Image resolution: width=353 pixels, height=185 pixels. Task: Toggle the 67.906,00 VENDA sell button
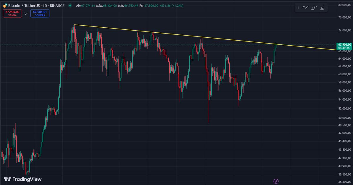click(x=12, y=13)
